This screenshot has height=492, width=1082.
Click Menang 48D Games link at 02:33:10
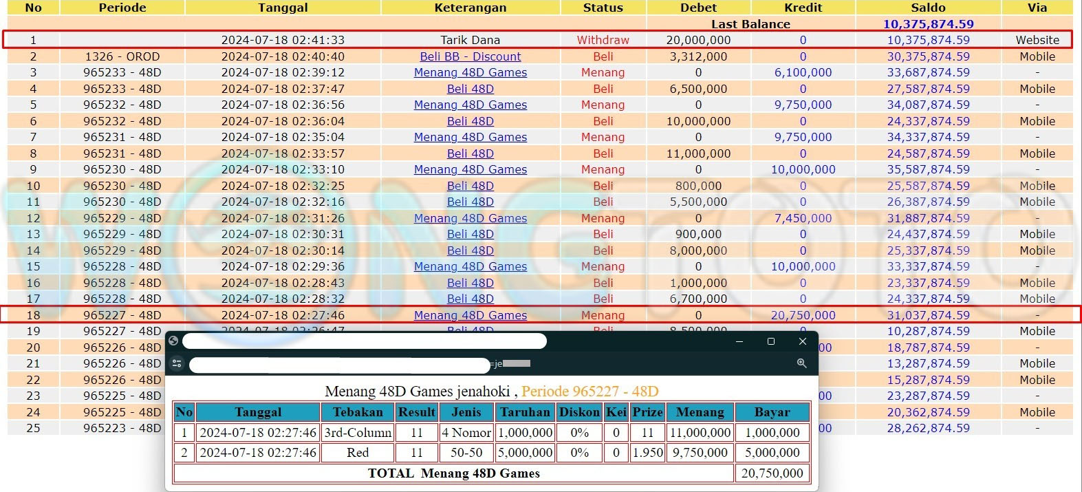470,169
